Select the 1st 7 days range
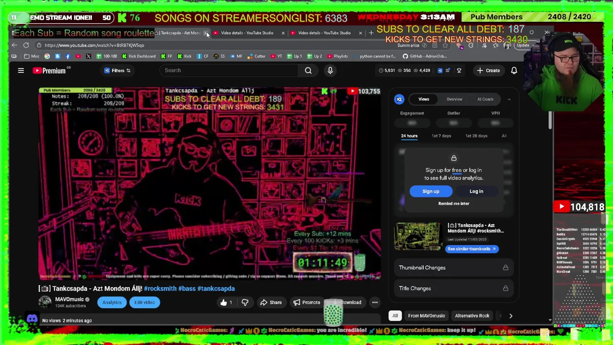 441,136
